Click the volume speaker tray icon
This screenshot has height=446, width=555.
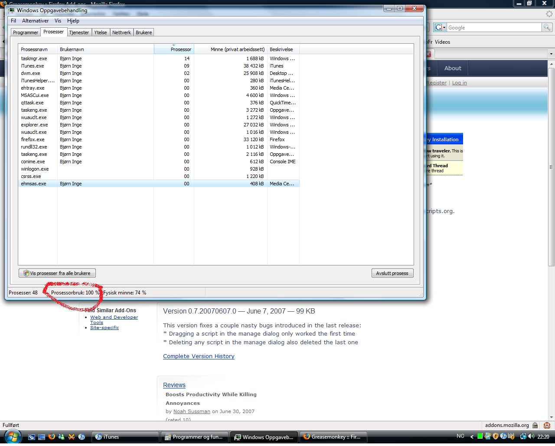coord(531,436)
